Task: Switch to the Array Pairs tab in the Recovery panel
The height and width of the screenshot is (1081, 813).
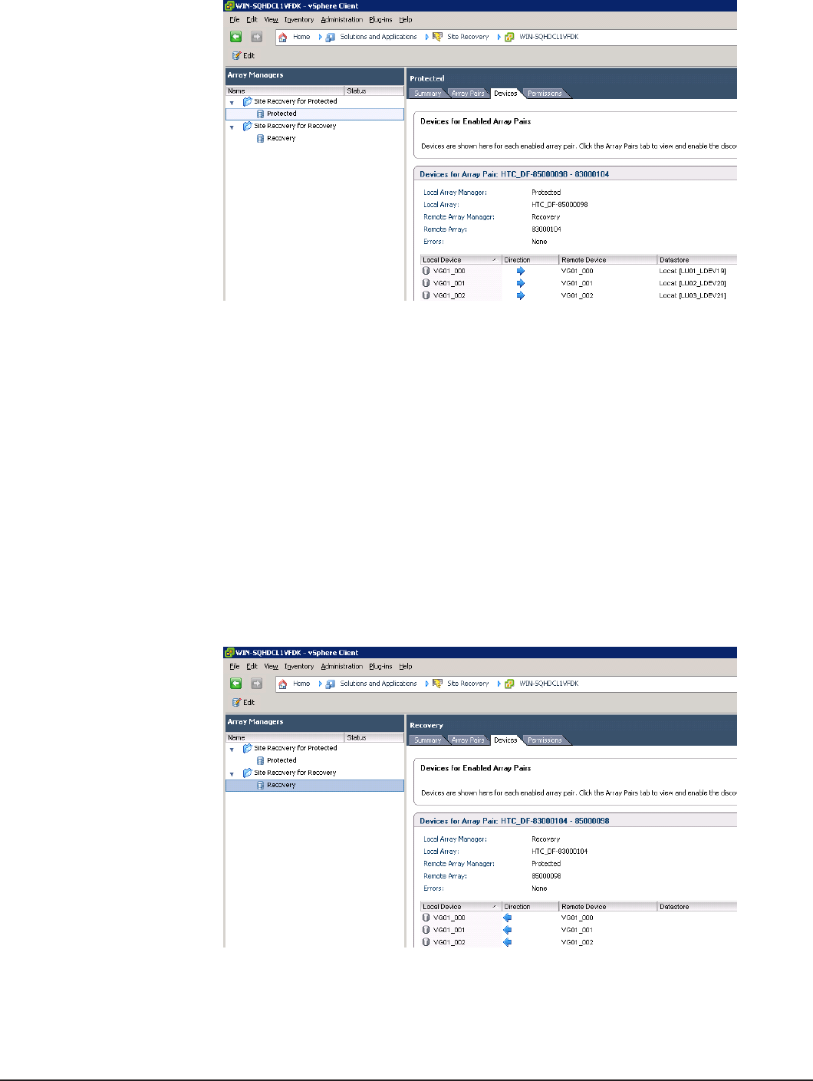Action: (x=468, y=740)
